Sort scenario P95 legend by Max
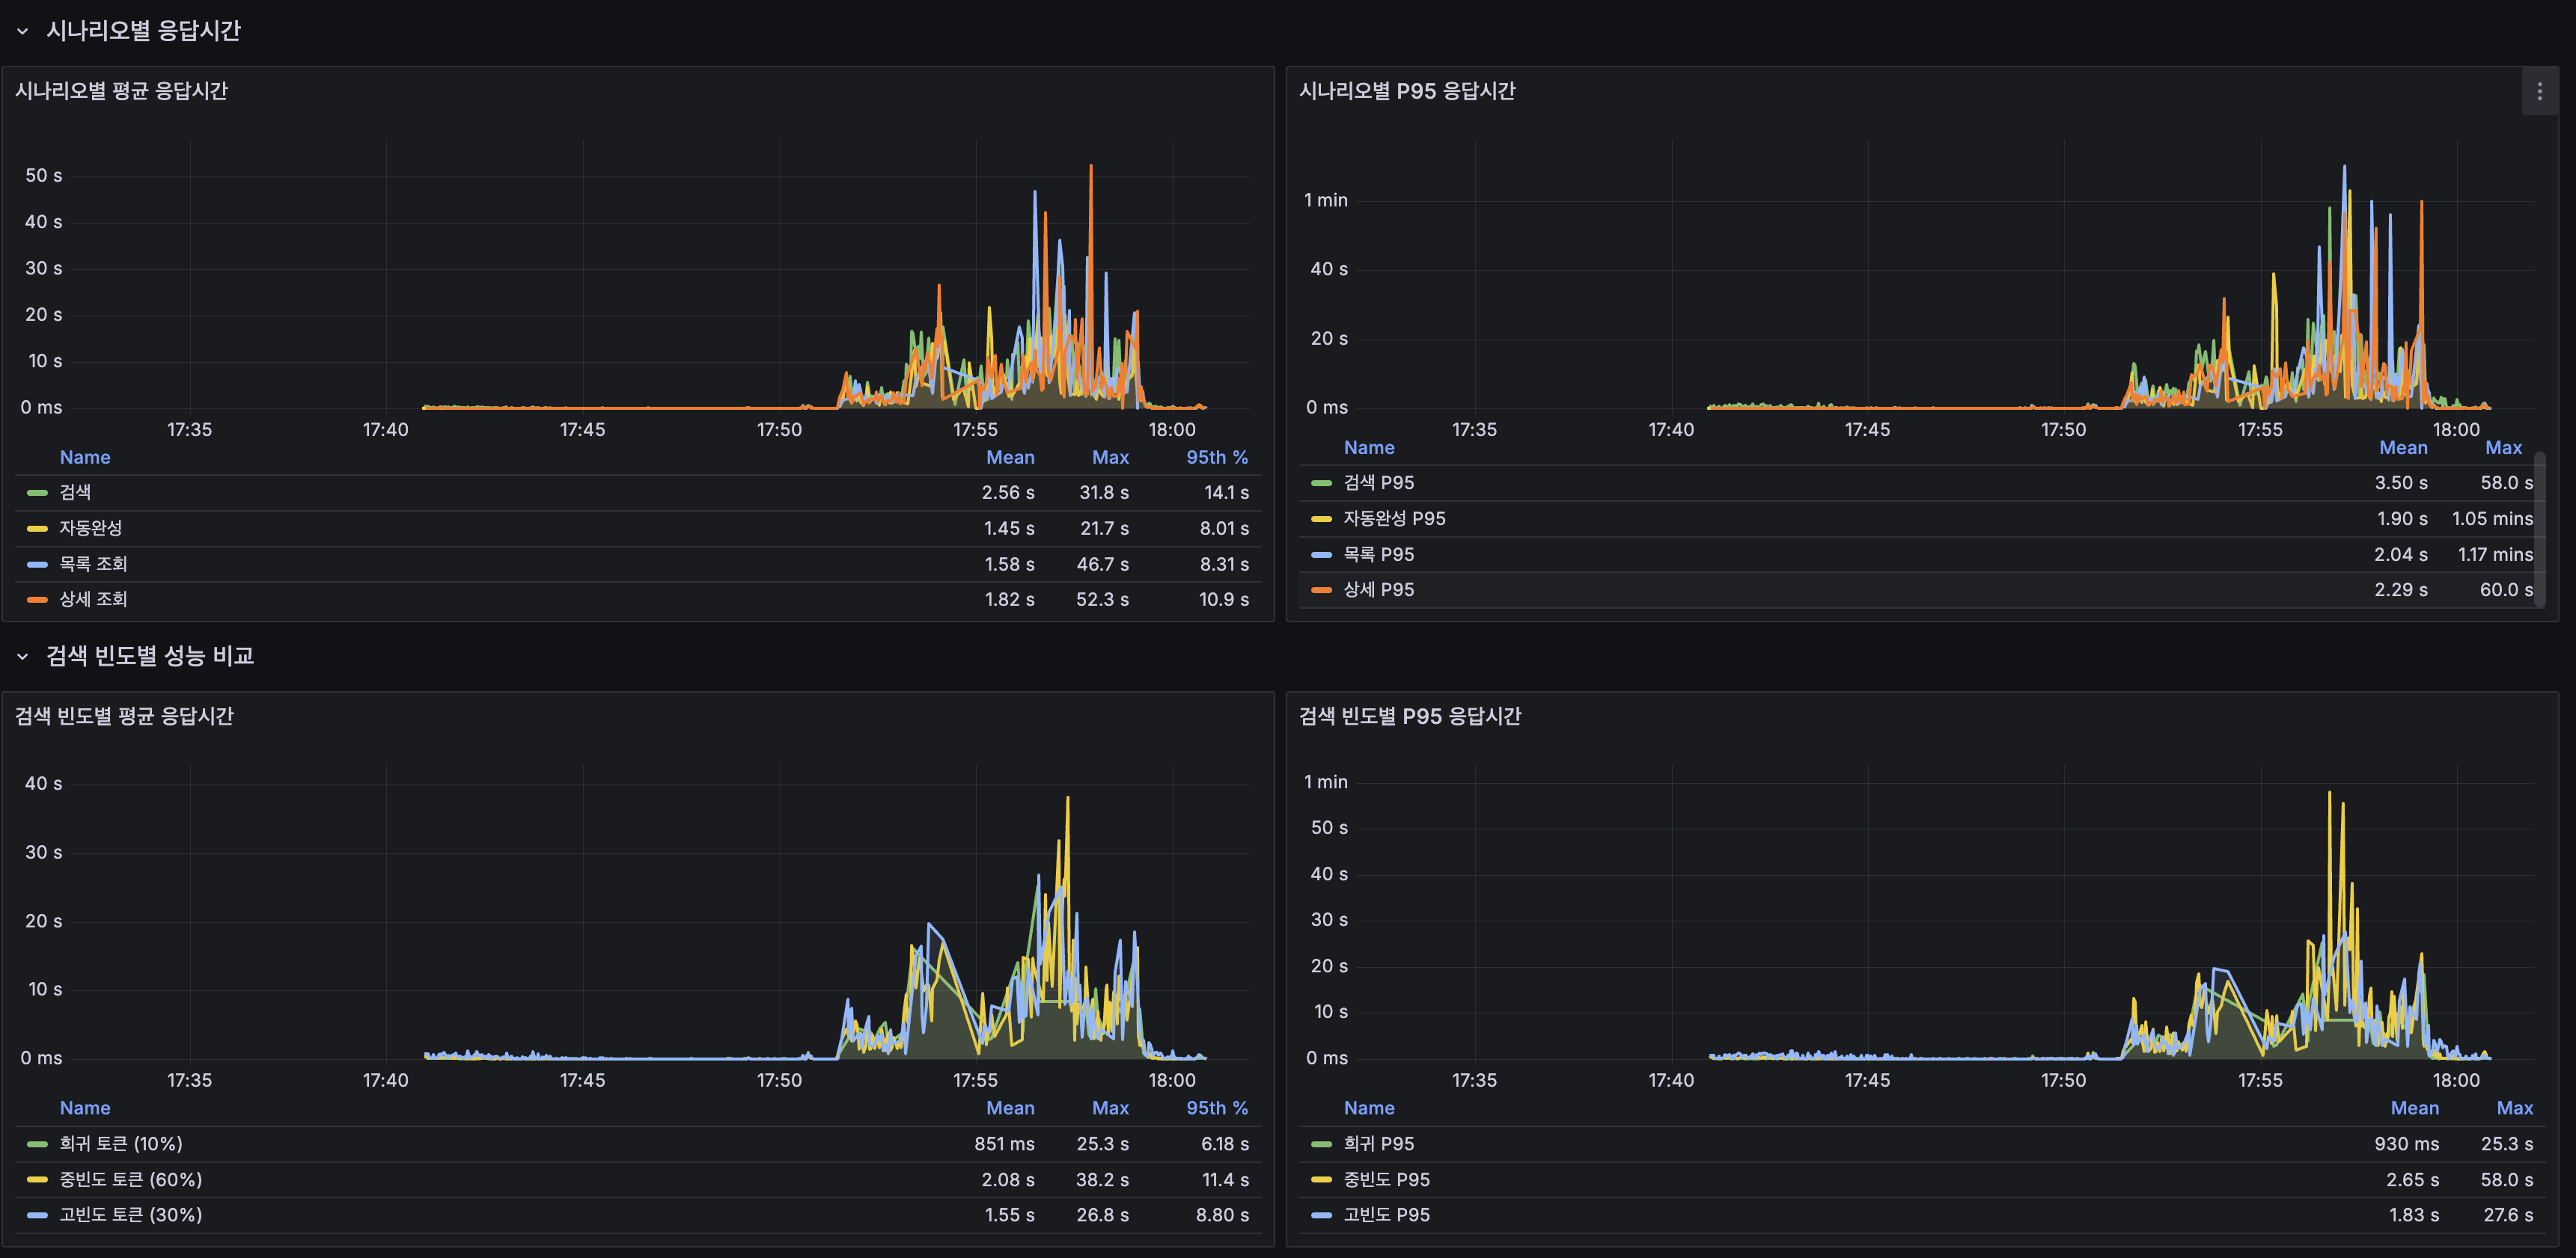Screen dimensions: 2576x1258 [2503, 448]
